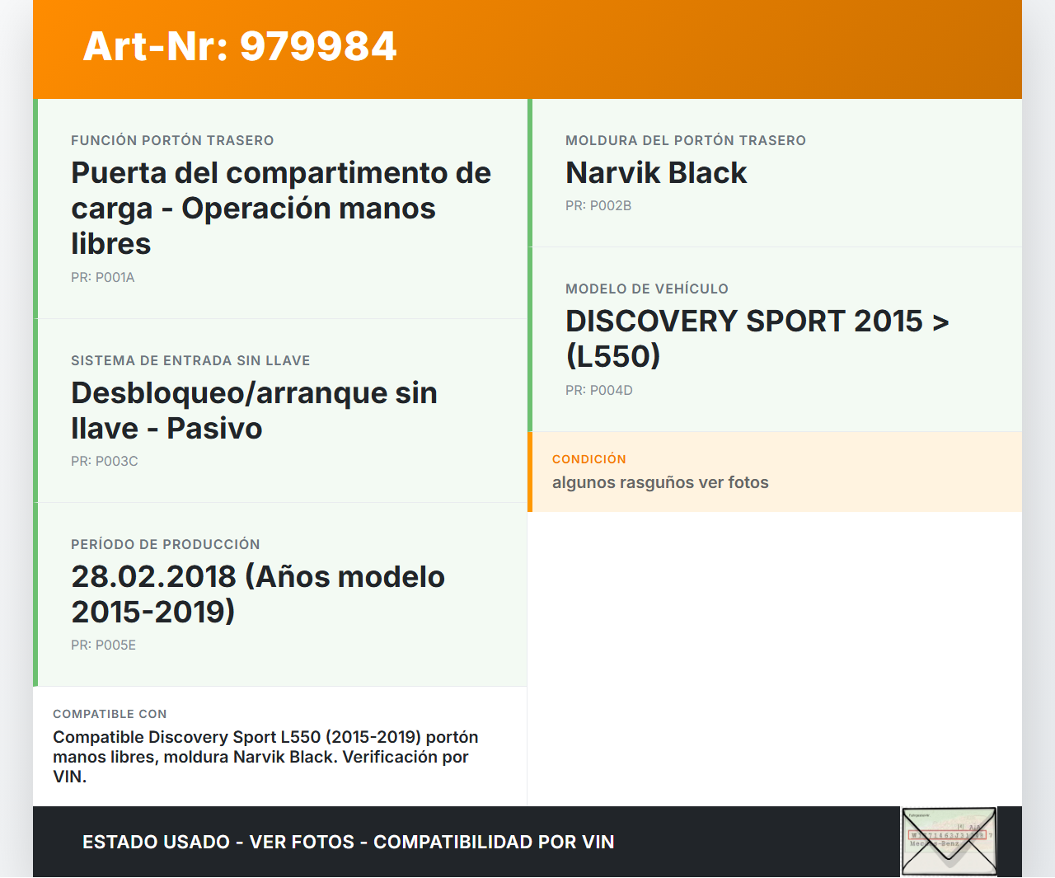The width and height of the screenshot is (1055, 878).
Task: Select the value 'Narvik Black'
Action: (656, 173)
